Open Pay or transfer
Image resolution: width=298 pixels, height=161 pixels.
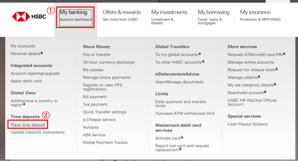(x=97, y=54)
